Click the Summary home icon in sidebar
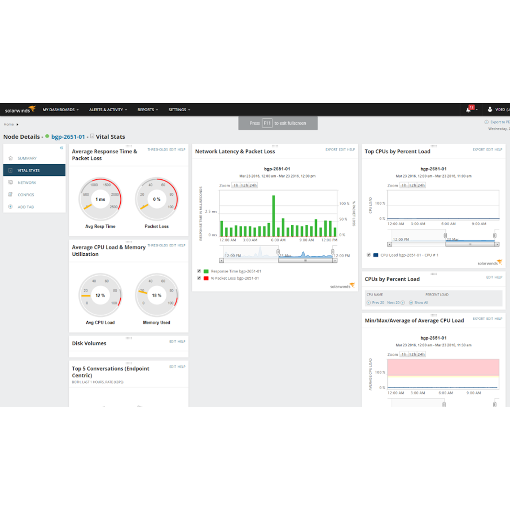 pos(10,158)
